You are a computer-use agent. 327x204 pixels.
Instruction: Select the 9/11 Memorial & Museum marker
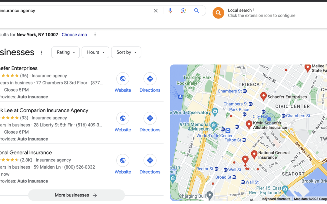(x=213, y=125)
